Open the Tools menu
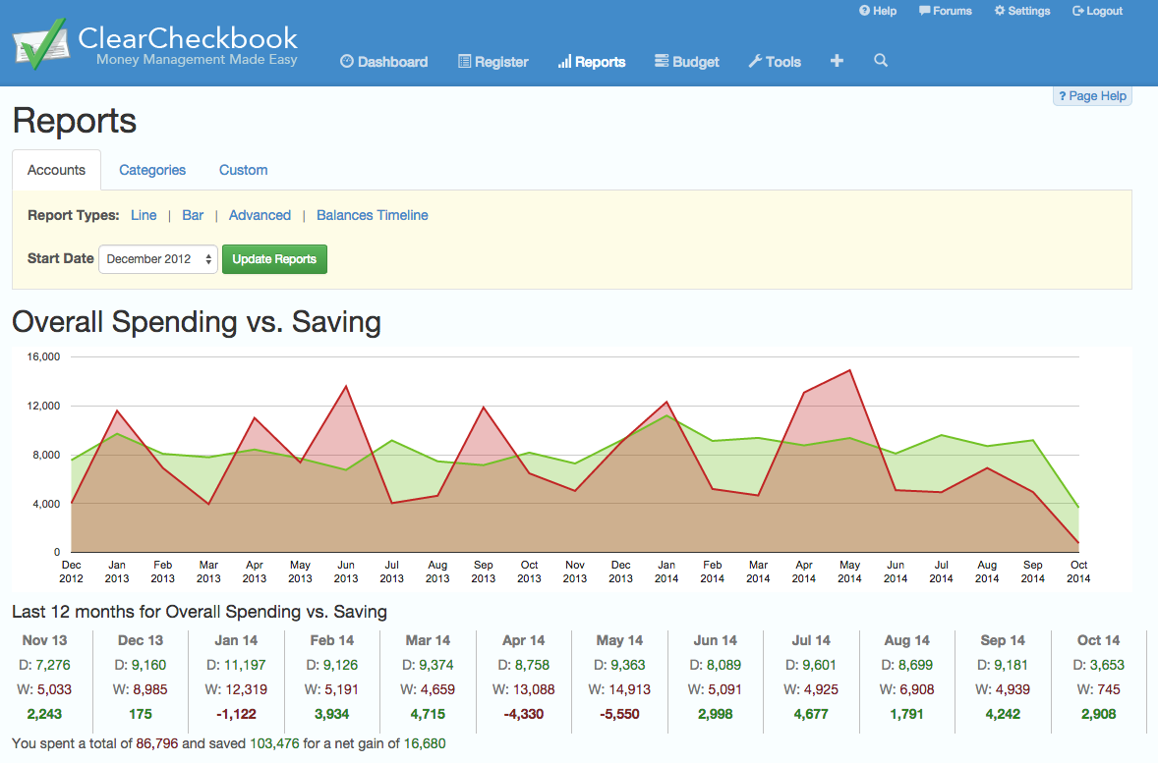This screenshot has width=1158, height=763. 775,62
